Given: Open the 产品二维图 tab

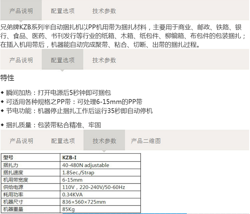Looking at the screenshot, I should point(146,141).
